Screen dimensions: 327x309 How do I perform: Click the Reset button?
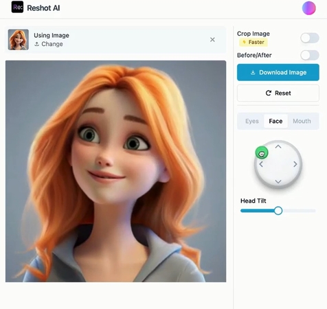click(278, 93)
